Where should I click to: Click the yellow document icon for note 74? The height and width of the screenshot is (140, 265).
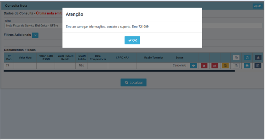225,66
